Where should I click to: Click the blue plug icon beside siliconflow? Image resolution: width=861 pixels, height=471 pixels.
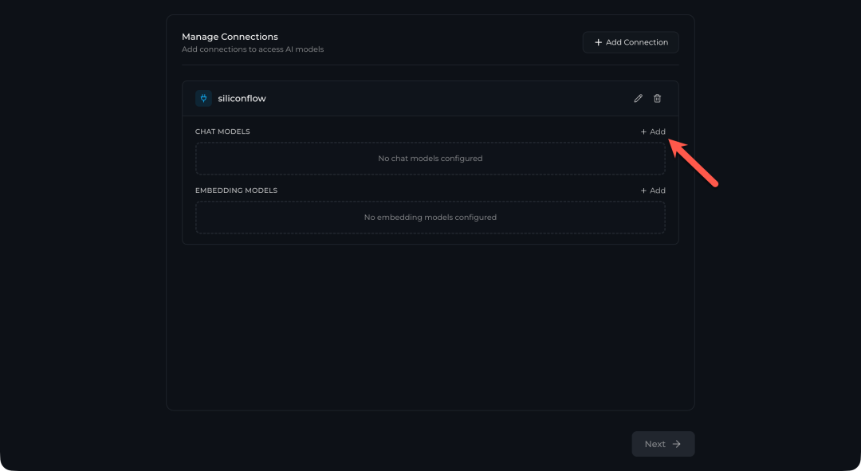point(203,99)
